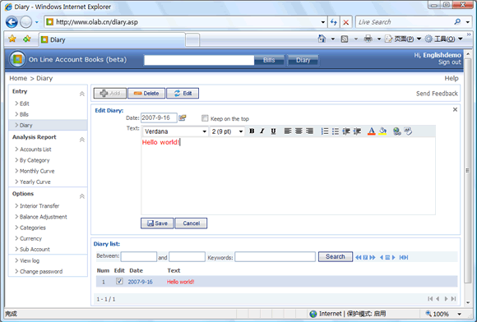Open the Verdana font dropdown
This screenshot has width=477, height=322.
pyautogui.click(x=175, y=131)
